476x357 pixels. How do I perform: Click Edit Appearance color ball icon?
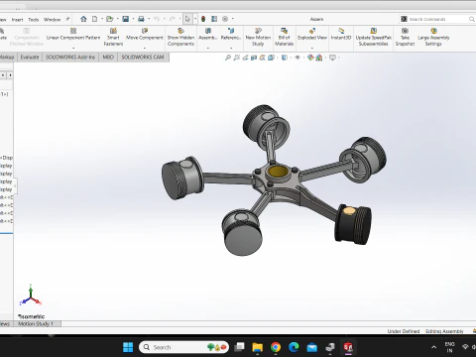coord(310,58)
